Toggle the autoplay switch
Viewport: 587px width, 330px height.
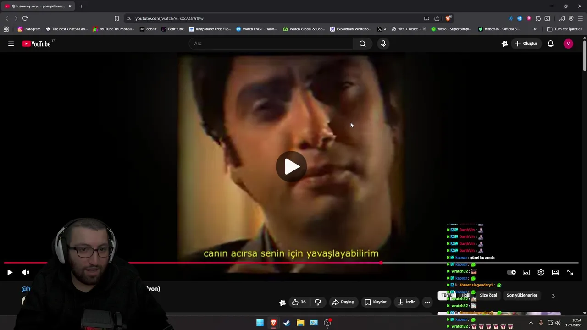(x=511, y=272)
